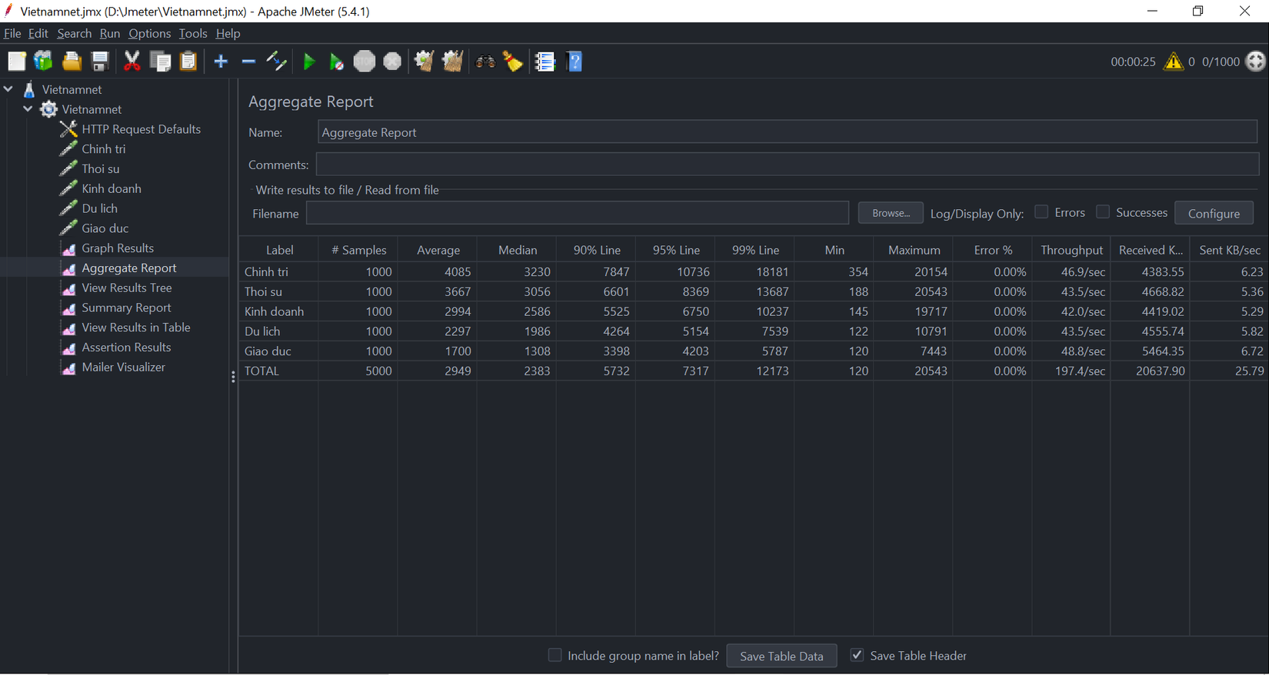Click the Stop test icon
This screenshot has width=1269, height=675.
coord(365,62)
